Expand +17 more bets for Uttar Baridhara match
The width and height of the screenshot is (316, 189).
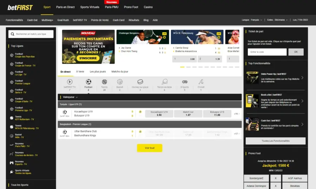(x=237, y=134)
